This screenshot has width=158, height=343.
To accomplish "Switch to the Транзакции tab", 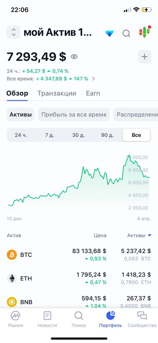I will (57, 93).
